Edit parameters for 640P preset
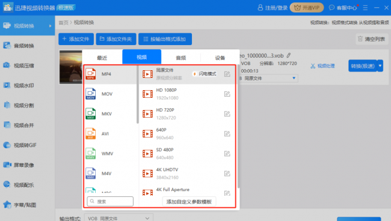Viewport: 391px width, 221px height. pos(227,134)
